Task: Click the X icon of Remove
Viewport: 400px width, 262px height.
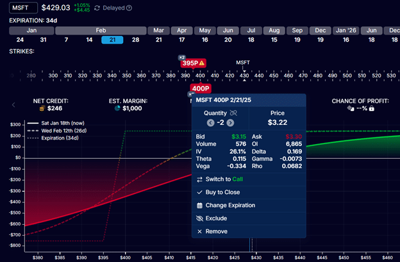Action: click(x=199, y=231)
